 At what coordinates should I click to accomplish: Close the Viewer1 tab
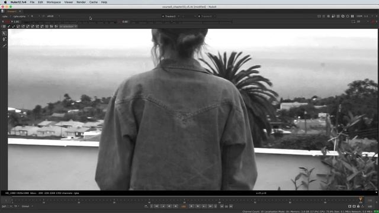[x=20, y=11]
